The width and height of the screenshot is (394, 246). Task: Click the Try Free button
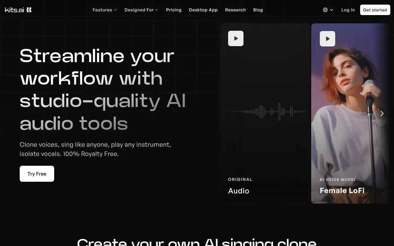pos(37,174)
